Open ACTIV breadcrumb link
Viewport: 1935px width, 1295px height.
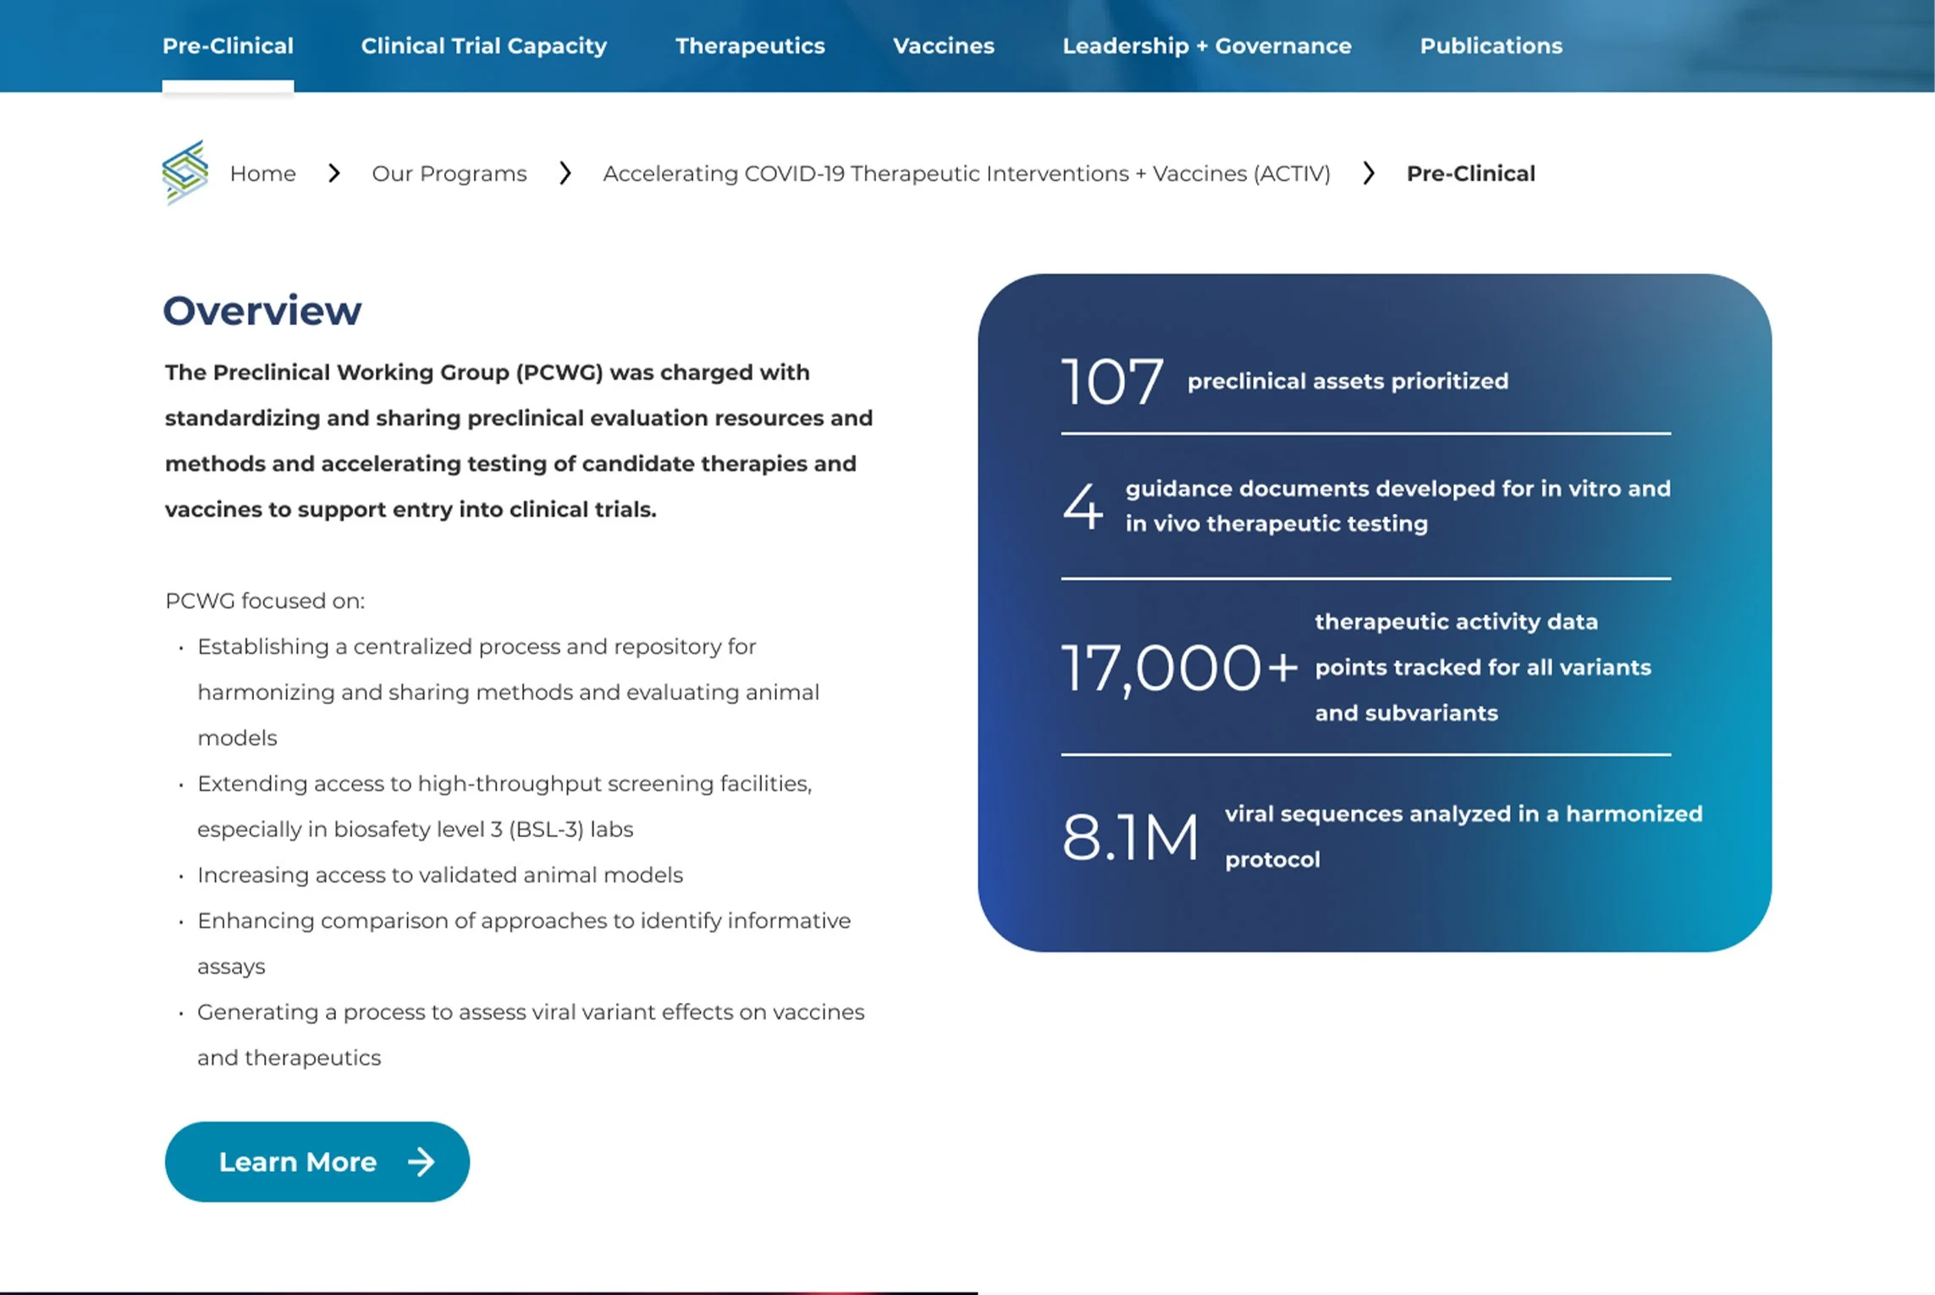(x=966, y=174)
